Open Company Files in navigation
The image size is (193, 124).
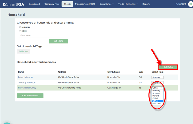point(52,4)
